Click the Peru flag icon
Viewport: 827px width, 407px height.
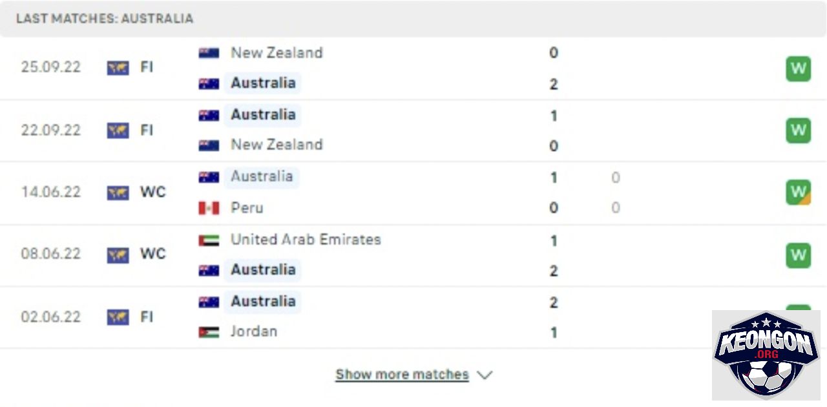point(209,208)
